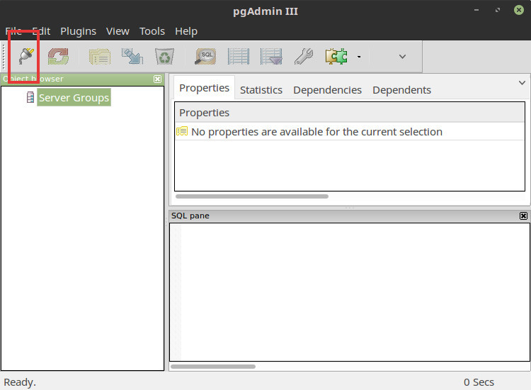This screenshot has height=390, width=531.
Task: Open the SQL query tool icon
Action: click(x=205, y=56)
